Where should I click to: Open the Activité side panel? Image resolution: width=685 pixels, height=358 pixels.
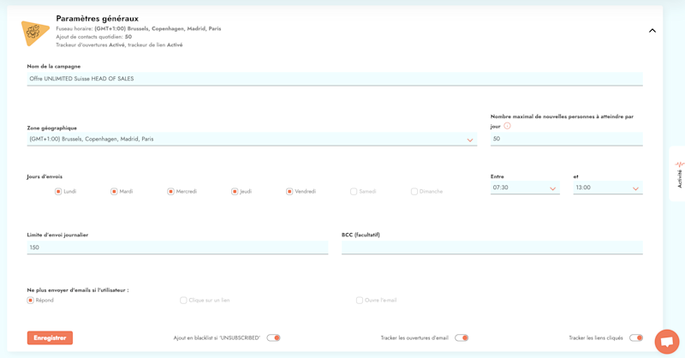(678, 174)
